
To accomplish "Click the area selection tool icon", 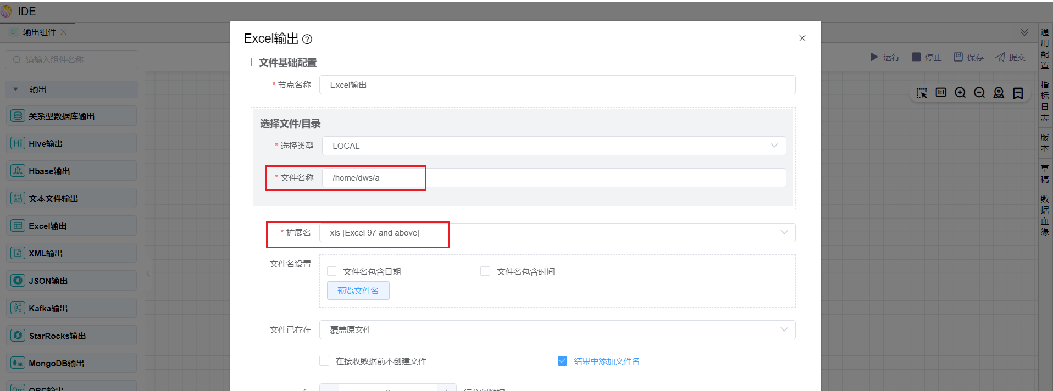I will pos(922,93).
